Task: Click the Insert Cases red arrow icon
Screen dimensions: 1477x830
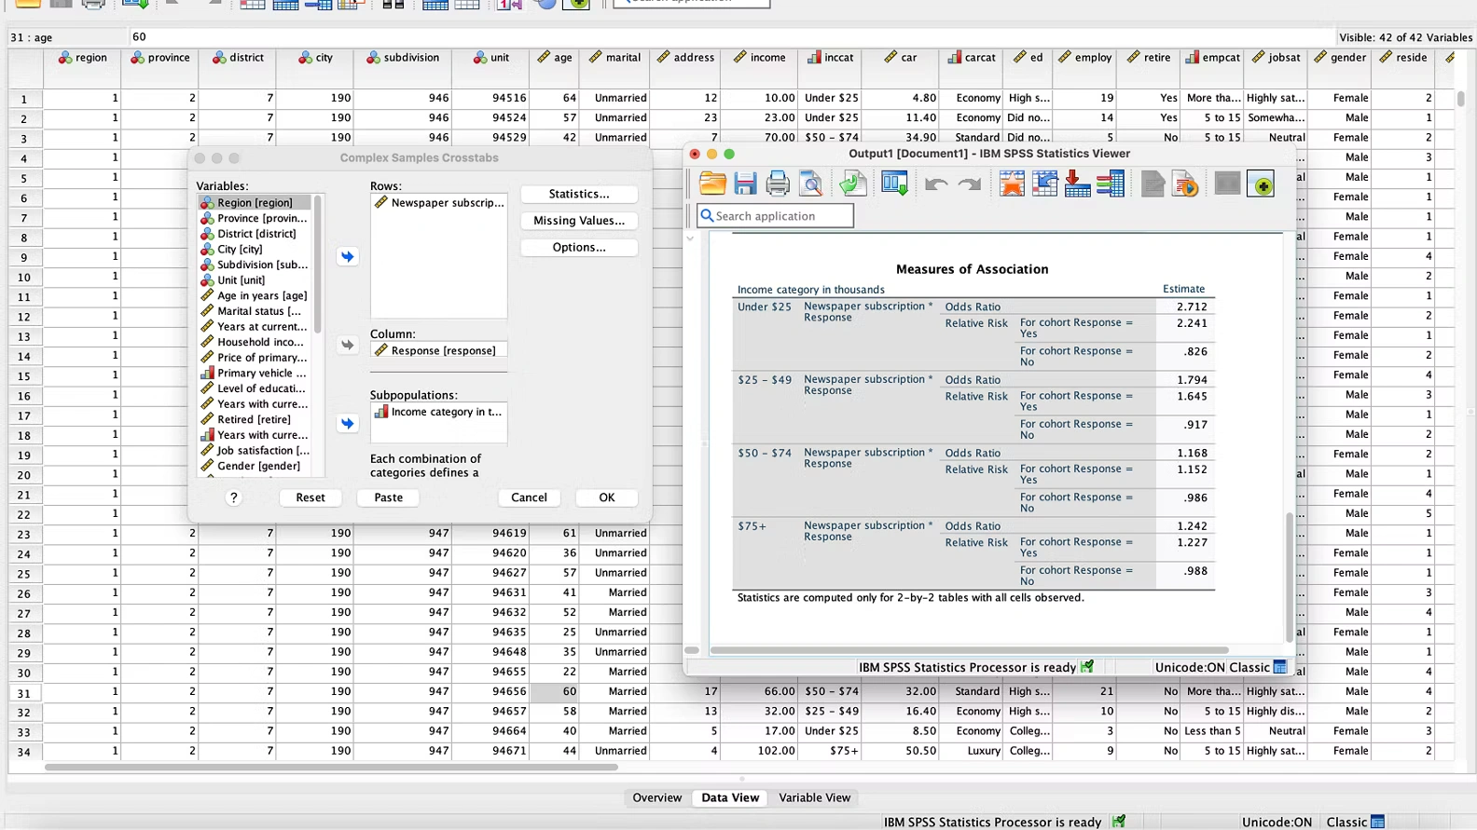Action: [x=1077, y=184]
